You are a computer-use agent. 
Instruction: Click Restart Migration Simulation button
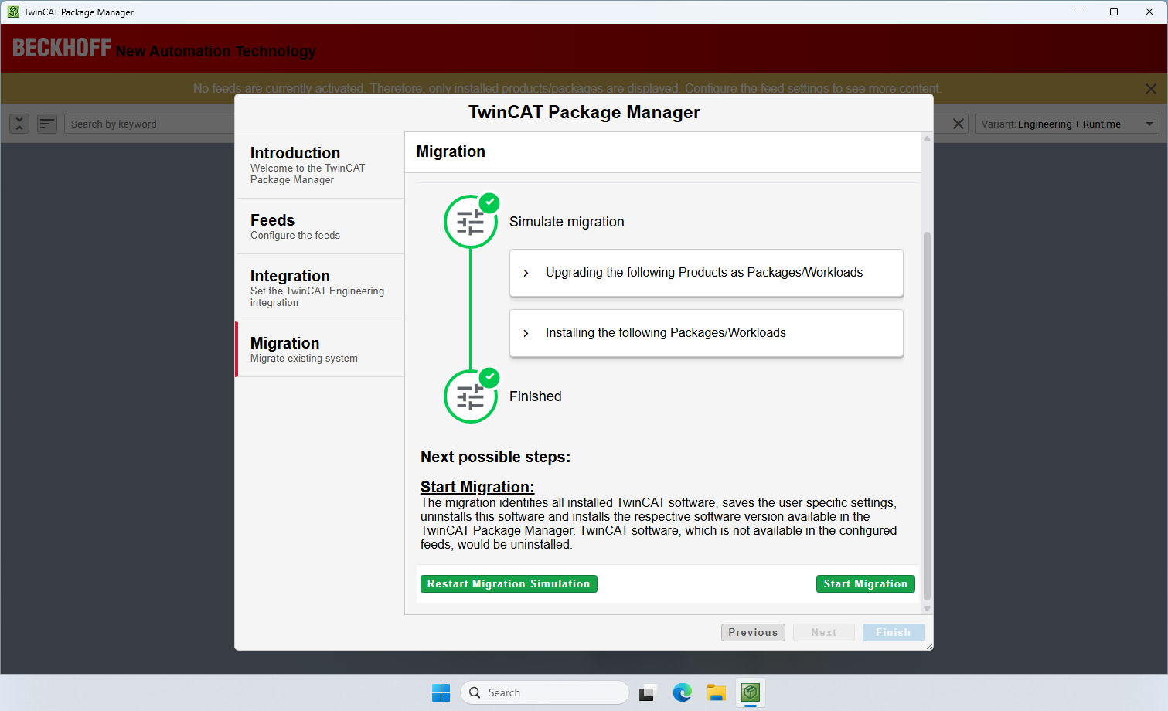point(509,584)
